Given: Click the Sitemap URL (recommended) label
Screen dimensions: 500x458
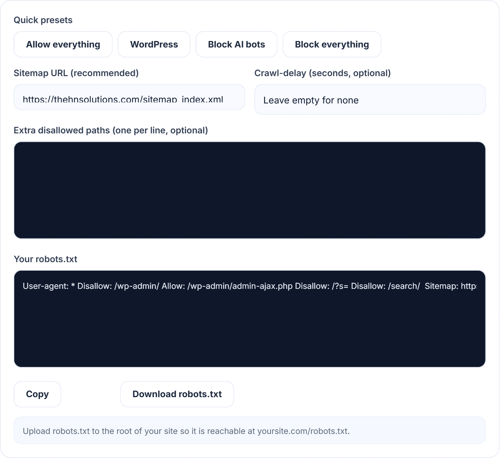Looking at the screenshot, I should (76, 73).
